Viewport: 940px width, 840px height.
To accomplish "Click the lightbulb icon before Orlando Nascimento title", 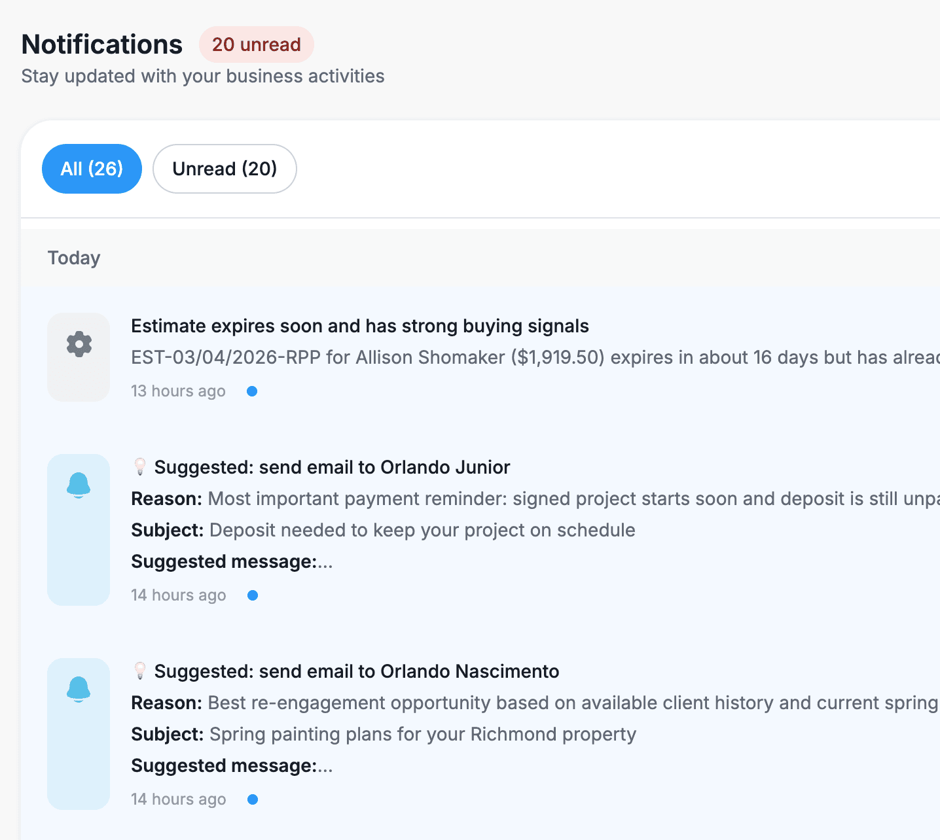I will point(140,671).
